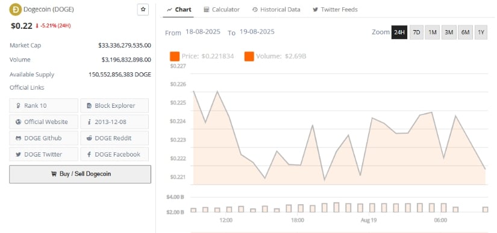Click the From date field 18-08-2025
The width and height of the screenshot is (497, 233).
point(203,32)
